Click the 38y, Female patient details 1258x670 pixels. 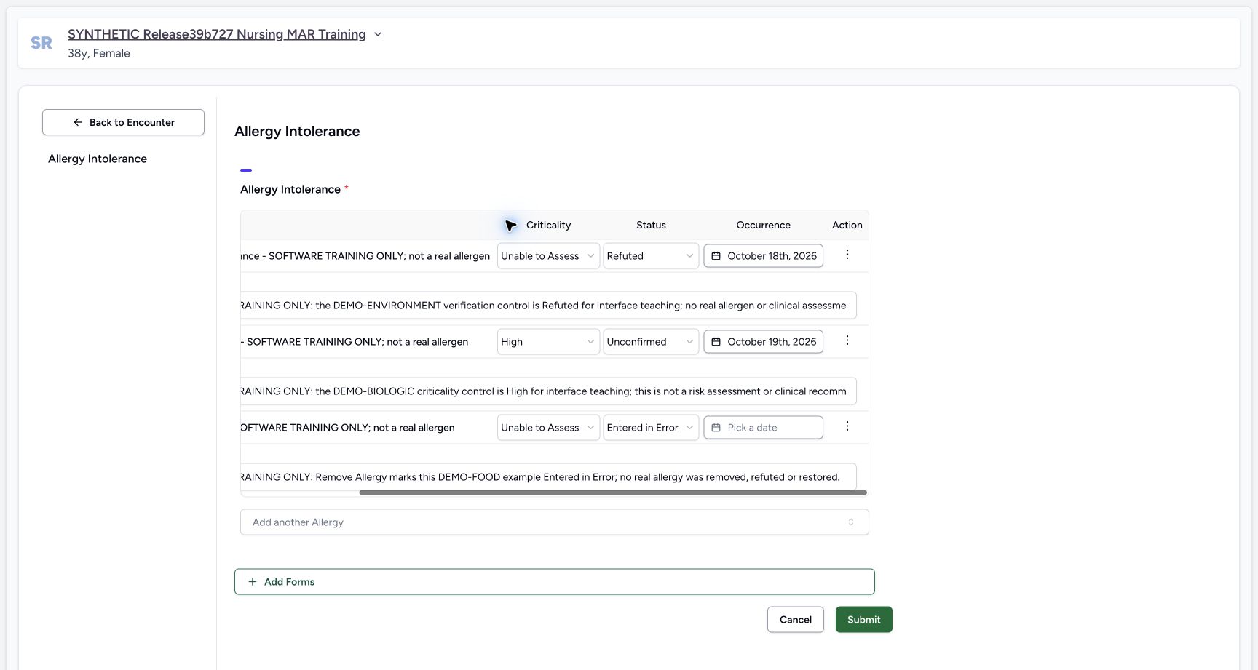pos(99,53)
